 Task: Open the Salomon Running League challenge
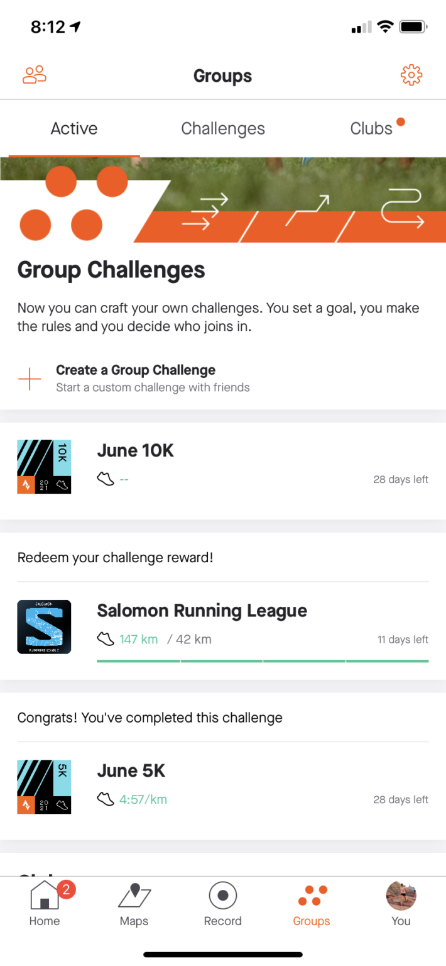pyautogui.click(x=202, y=610)
